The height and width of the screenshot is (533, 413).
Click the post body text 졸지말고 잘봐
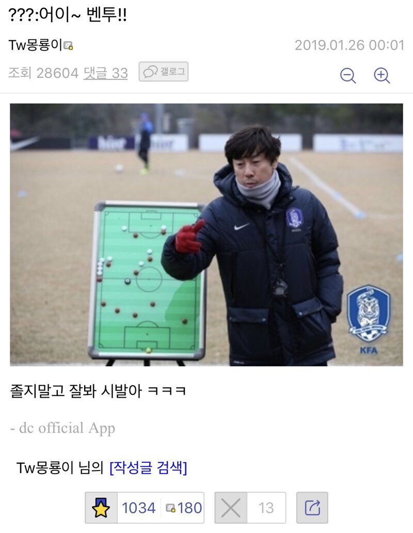click(53, 391)
